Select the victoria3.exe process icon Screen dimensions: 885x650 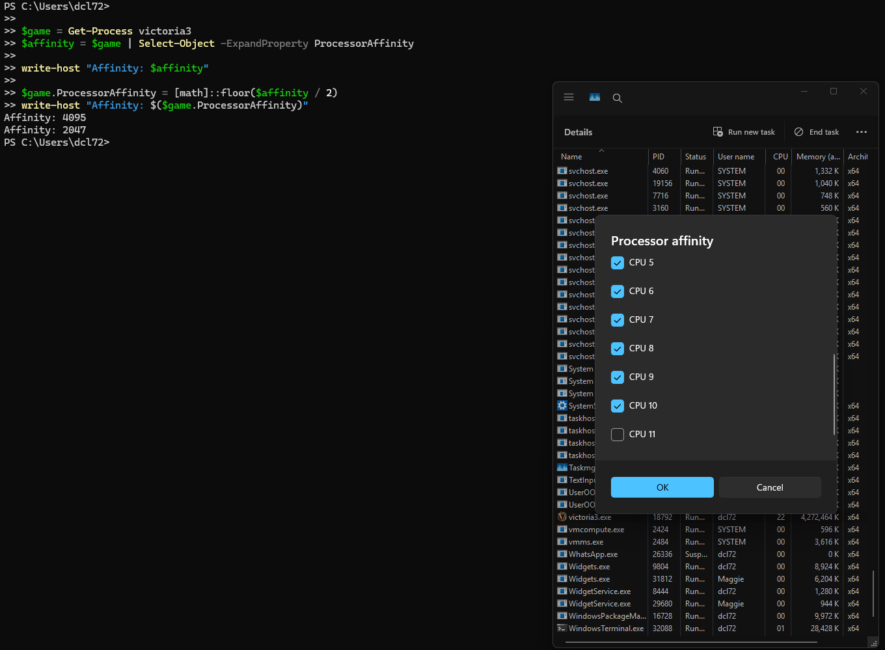pyautogui.click(x=562, y=517)
